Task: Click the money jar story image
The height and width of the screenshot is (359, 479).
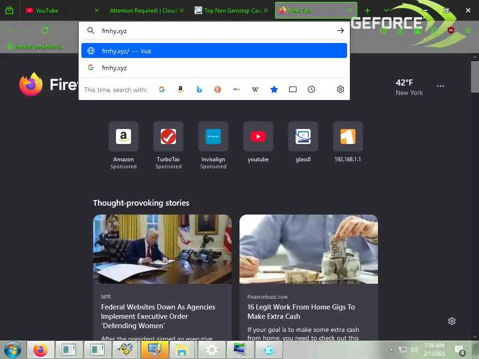Action: tap(309, 249)
